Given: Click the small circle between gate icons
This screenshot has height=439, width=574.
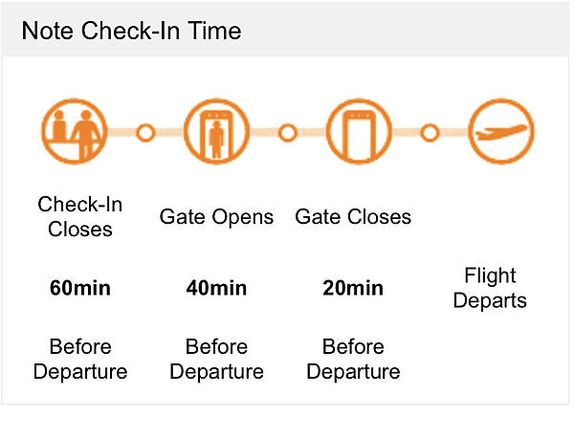Looking at the screenshot, I should coord(288,132).
